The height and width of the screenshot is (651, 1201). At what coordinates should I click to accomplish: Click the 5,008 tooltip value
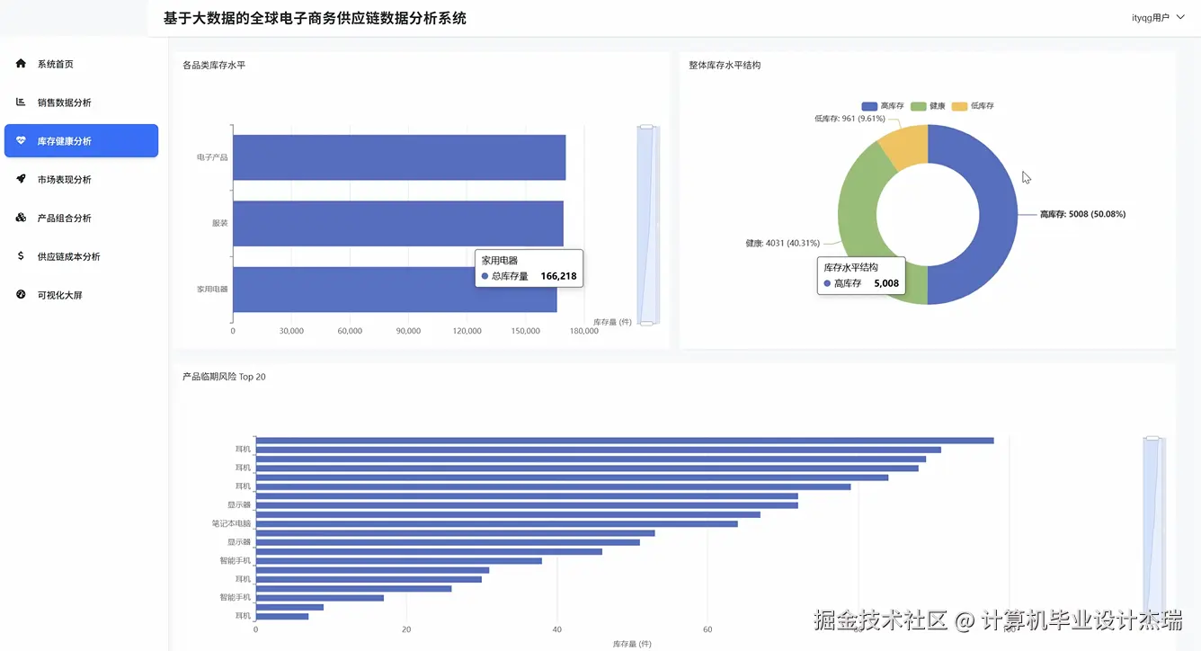tap(886, 283)
